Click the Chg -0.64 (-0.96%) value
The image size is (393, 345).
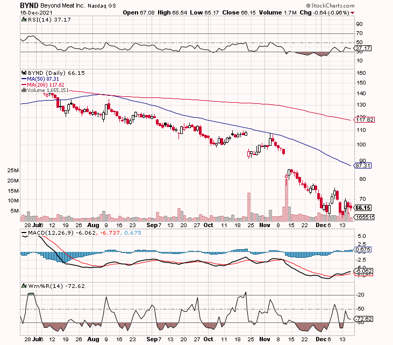(324, 12)
